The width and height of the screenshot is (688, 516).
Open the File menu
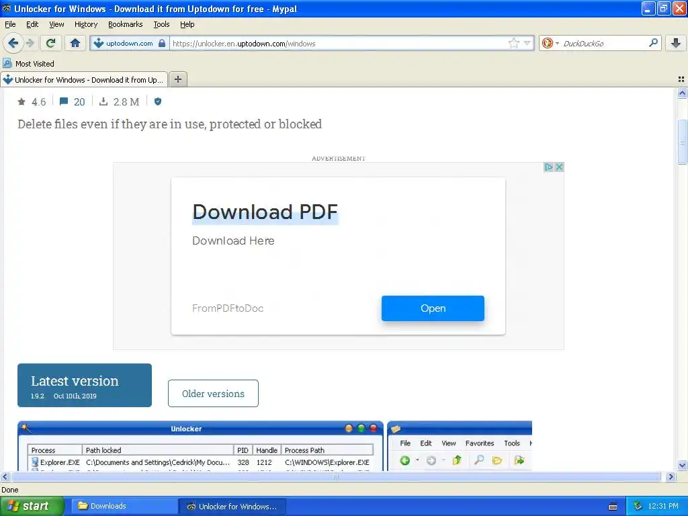click(x=10, y=24)
